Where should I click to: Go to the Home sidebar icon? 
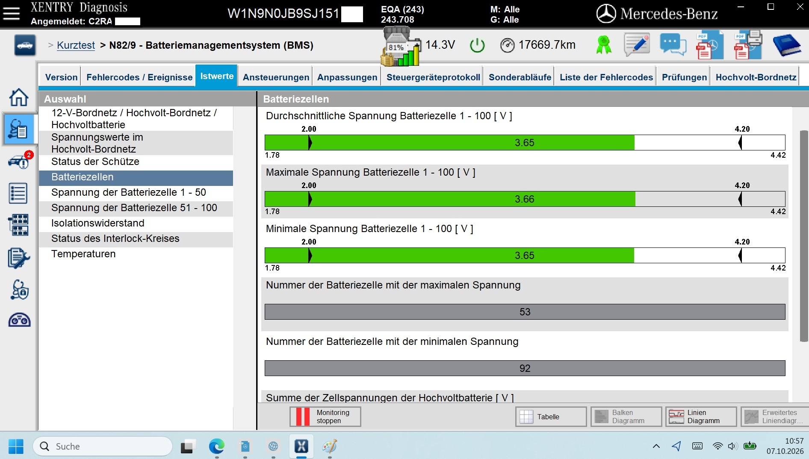click(19, 97)
